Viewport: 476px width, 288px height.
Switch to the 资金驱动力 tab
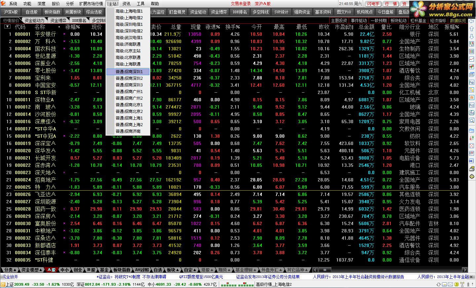[34, 21]
